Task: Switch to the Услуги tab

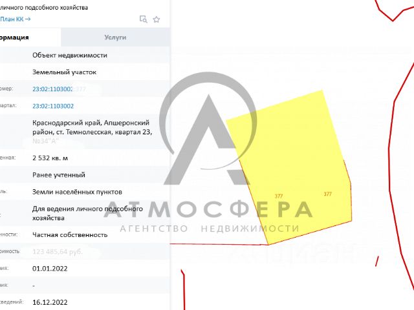Action: point(115,37)
